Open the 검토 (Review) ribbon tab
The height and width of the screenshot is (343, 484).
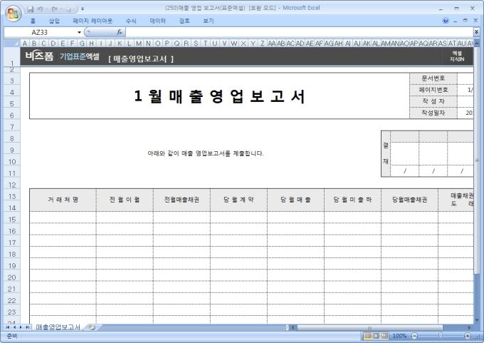coord(184,21)
